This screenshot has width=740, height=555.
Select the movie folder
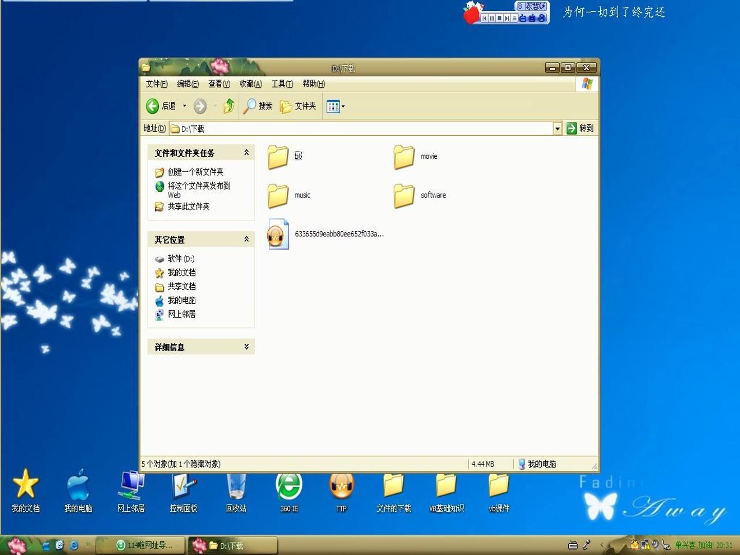point(415,157)
